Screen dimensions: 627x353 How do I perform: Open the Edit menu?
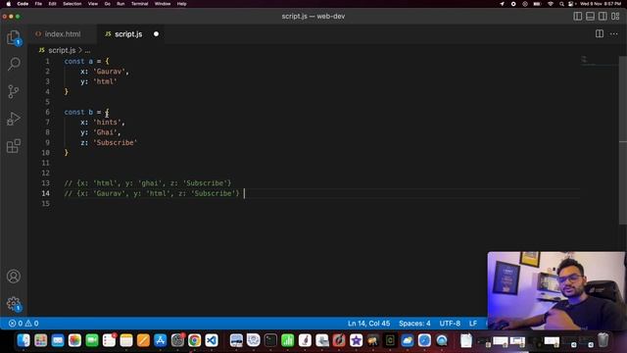coord(52,4)
